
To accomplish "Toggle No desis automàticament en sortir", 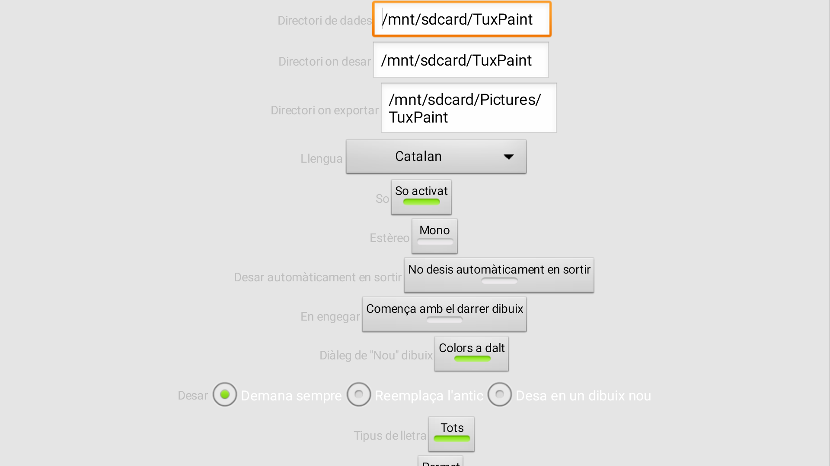I will coord(499,275).
